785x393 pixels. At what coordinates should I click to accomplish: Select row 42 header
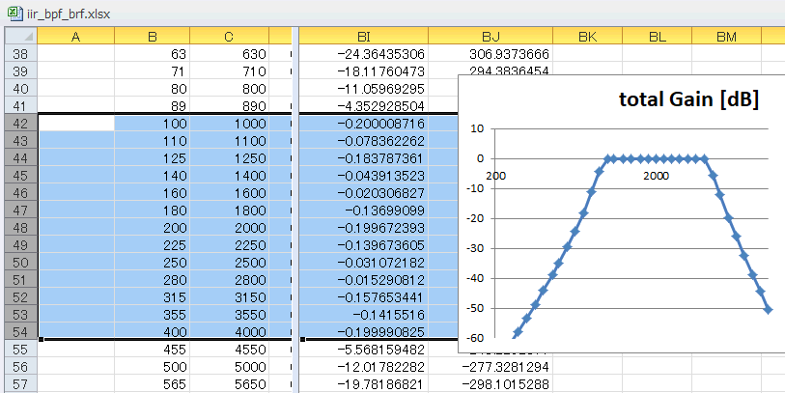(x=21, y=124)
